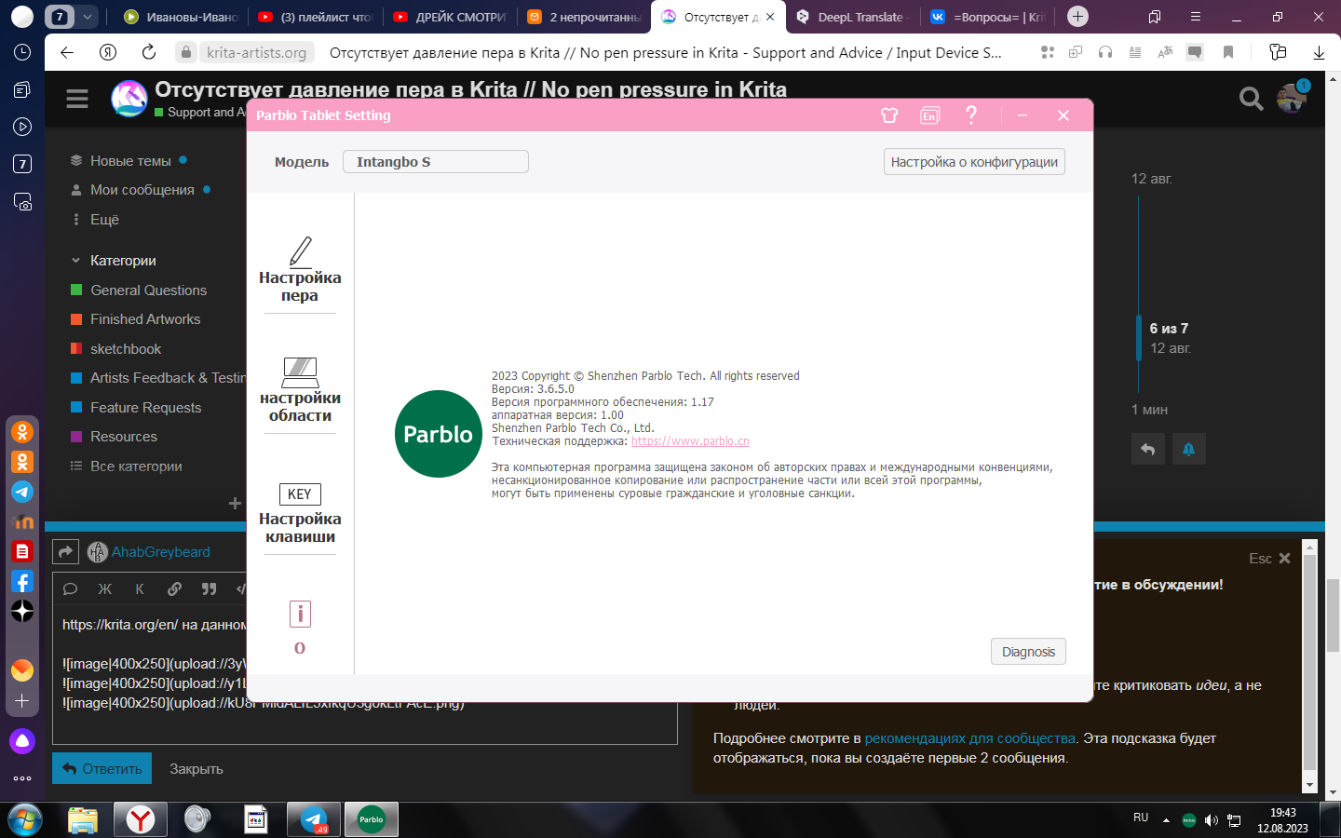Switch to the DeepL Translate tab
This screenshot has height=838, width=1341.
pos(852,17)
